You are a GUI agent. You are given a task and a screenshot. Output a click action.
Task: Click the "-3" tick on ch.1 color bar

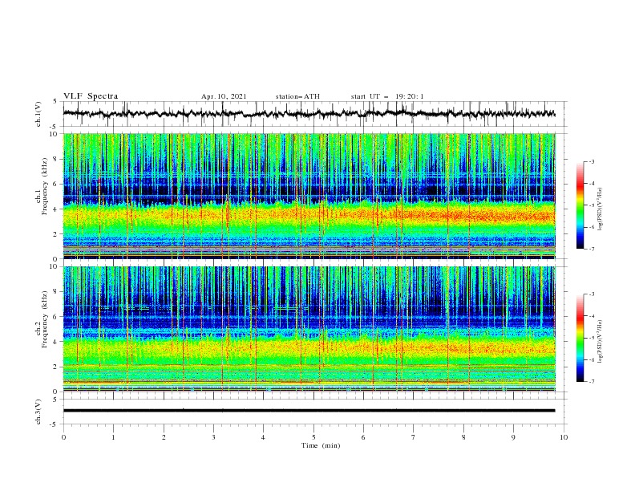pos(591,161)
